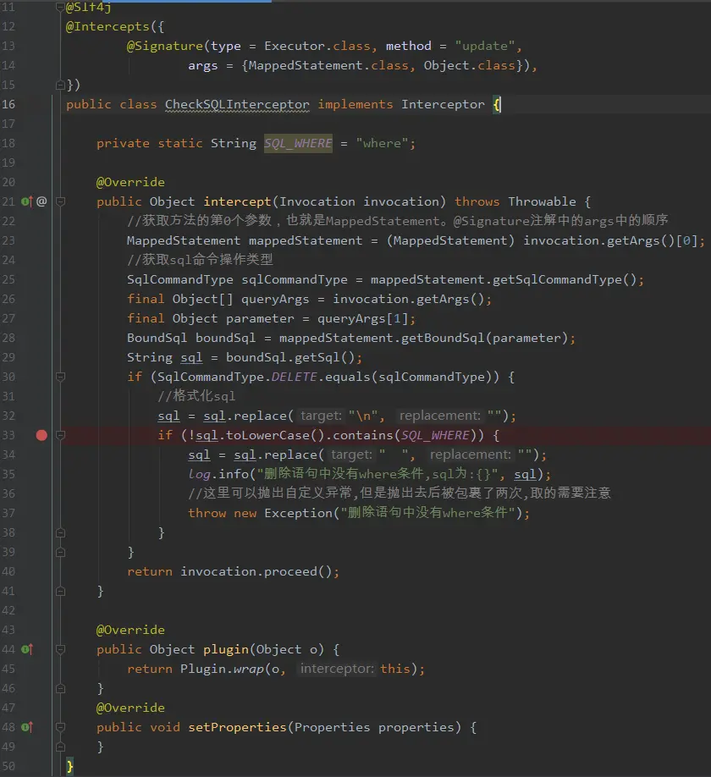
Task: Click Plugin.wrap on line 45
Action: (x=222, y=669)
